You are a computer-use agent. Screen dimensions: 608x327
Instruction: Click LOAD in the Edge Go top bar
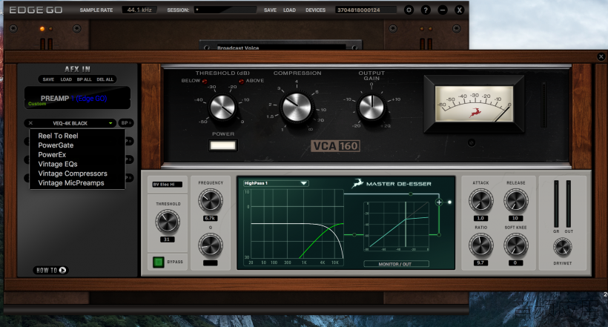[x=289, y=10]
